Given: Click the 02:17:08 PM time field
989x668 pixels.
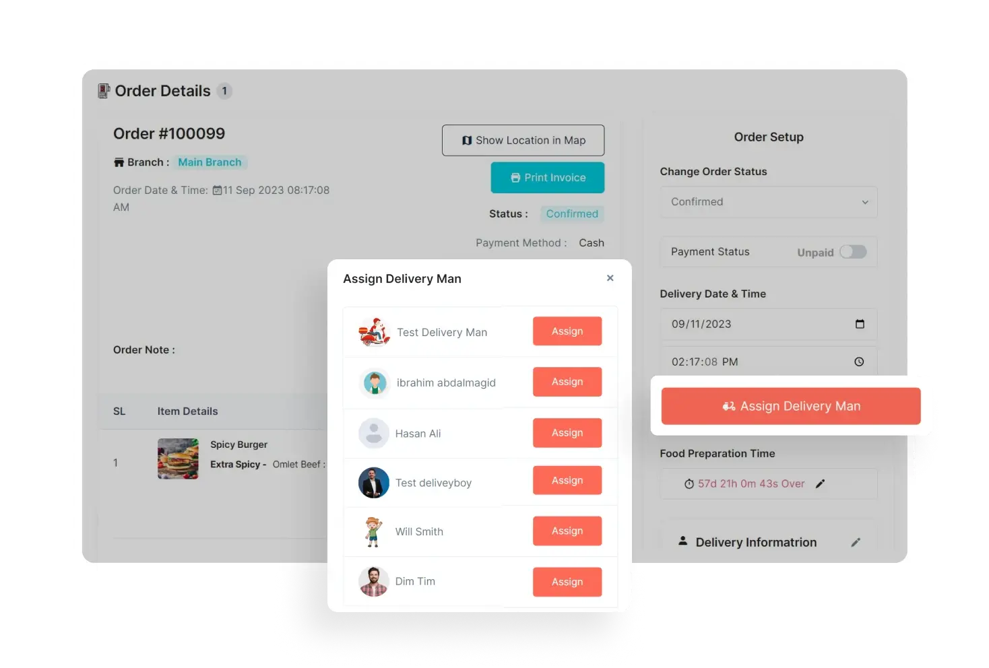Looking at the screenshot, I should point(769,362).
